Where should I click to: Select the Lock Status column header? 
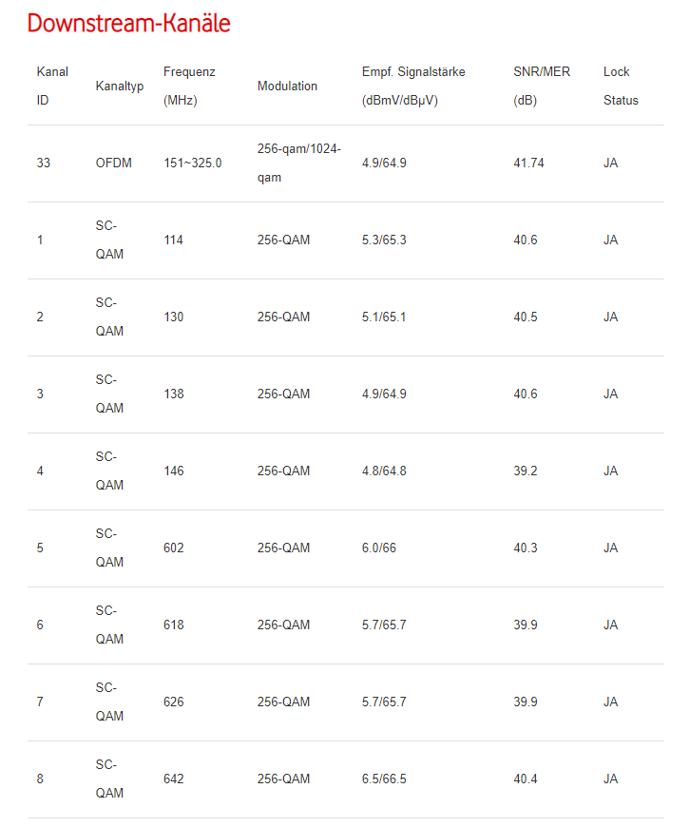[621, 86]
